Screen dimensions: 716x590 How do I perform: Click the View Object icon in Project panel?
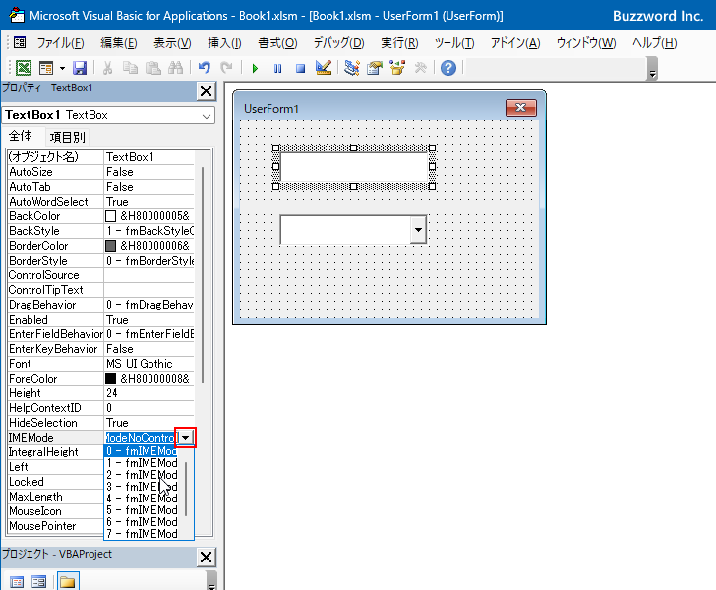coord(38,582)
